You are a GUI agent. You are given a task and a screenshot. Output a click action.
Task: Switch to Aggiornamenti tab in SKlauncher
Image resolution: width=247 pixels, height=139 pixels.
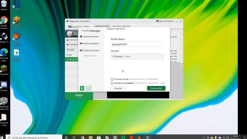point(102,26)
